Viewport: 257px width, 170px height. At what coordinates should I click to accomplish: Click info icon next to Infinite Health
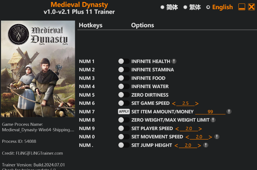point(174,61)
